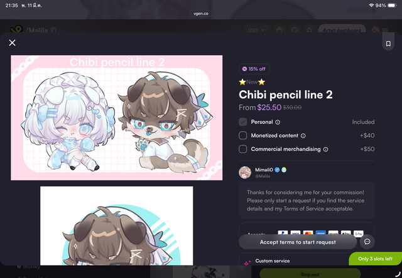Open the hamburger menu in the header
Image resolution: width=402 pixels, height=278 pixels.
pos(385,30)
